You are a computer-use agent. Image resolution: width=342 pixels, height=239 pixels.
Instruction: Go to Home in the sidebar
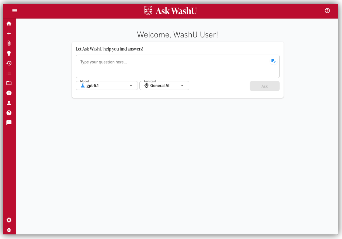[9, 23]
